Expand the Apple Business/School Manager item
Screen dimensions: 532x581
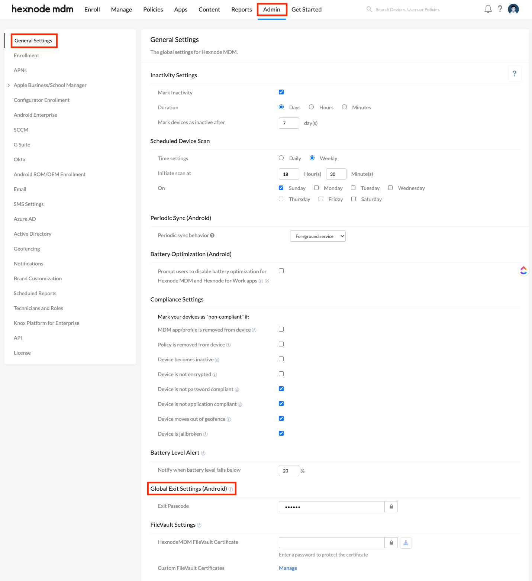pyautogui.click(x=9, y=85)
